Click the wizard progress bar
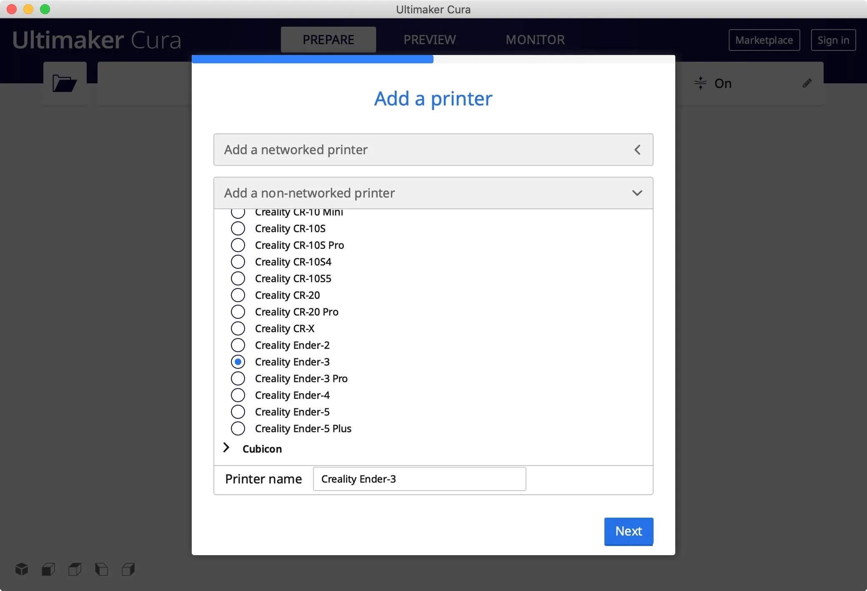Image resolution: width=867 pixels, height=591 pixels. click(433, 59)
